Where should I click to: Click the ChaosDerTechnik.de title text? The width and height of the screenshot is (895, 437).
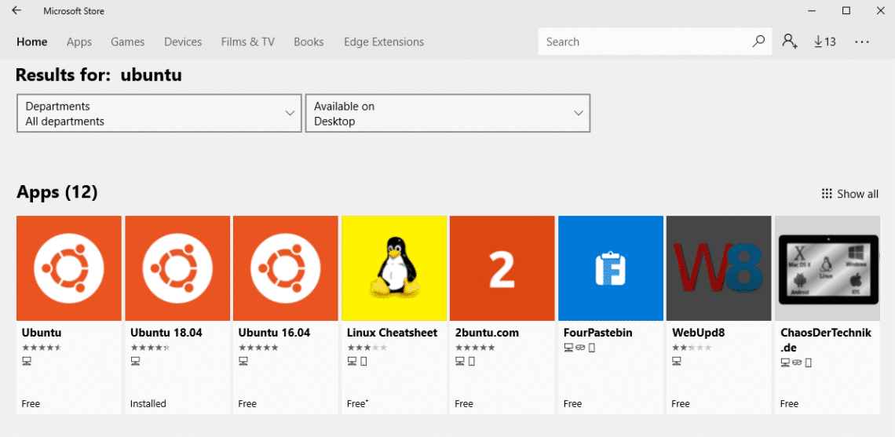point(826,340)
